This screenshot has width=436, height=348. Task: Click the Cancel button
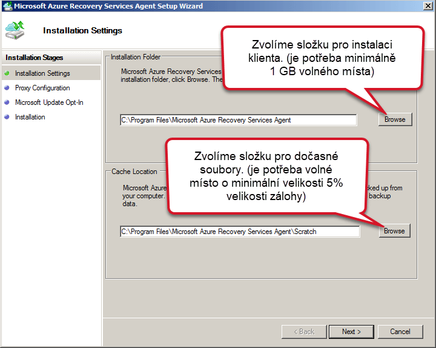point(400,332)
